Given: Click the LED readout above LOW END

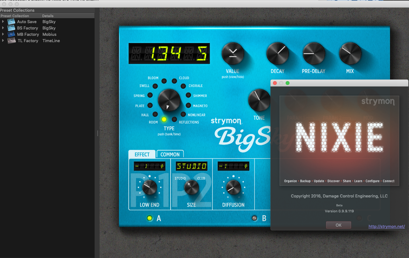Looking at the screenshot, I should tap(150, 166).
